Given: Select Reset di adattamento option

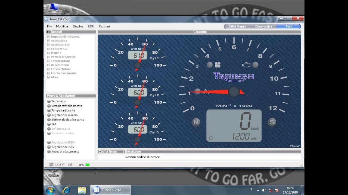Looking at the screenshot, I should [63, 152].
